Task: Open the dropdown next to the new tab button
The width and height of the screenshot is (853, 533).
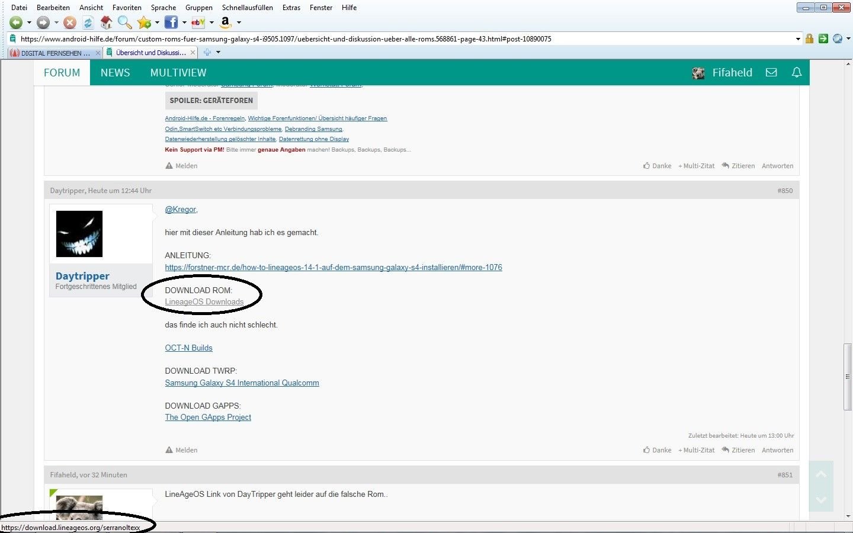Action: pyautogui.click(x=218, y=52)
